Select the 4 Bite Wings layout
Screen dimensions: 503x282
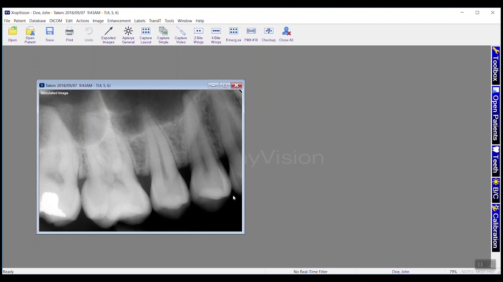click(x=216, y=35)
